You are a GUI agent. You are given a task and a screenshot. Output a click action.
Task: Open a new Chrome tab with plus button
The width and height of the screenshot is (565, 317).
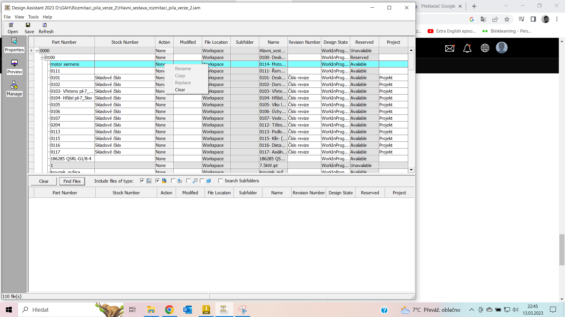coord(474,6)
